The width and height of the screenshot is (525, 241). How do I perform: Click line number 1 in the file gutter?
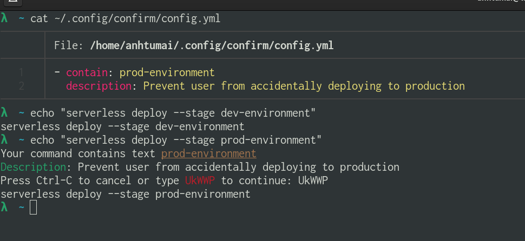22,72
